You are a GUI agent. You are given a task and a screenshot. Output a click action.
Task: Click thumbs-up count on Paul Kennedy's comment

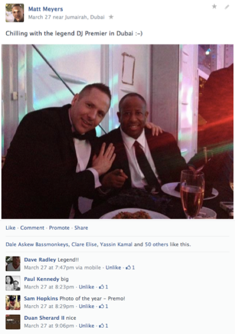[104, 287]
